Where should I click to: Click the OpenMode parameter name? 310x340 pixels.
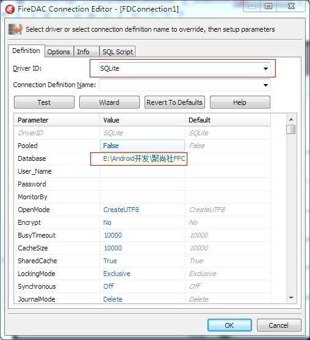[34, 210]
